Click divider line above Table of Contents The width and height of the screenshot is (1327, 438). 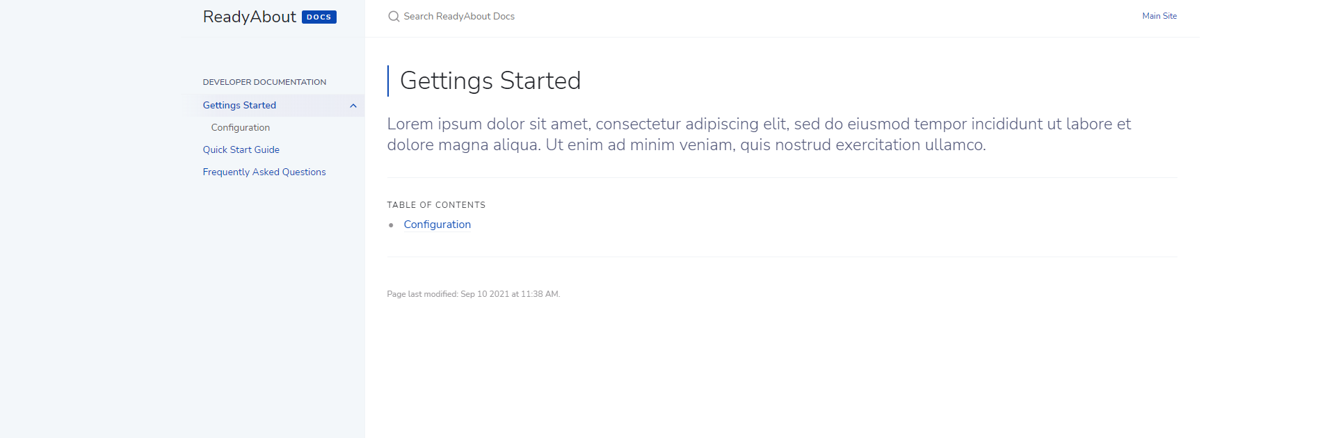click(782, 177)
